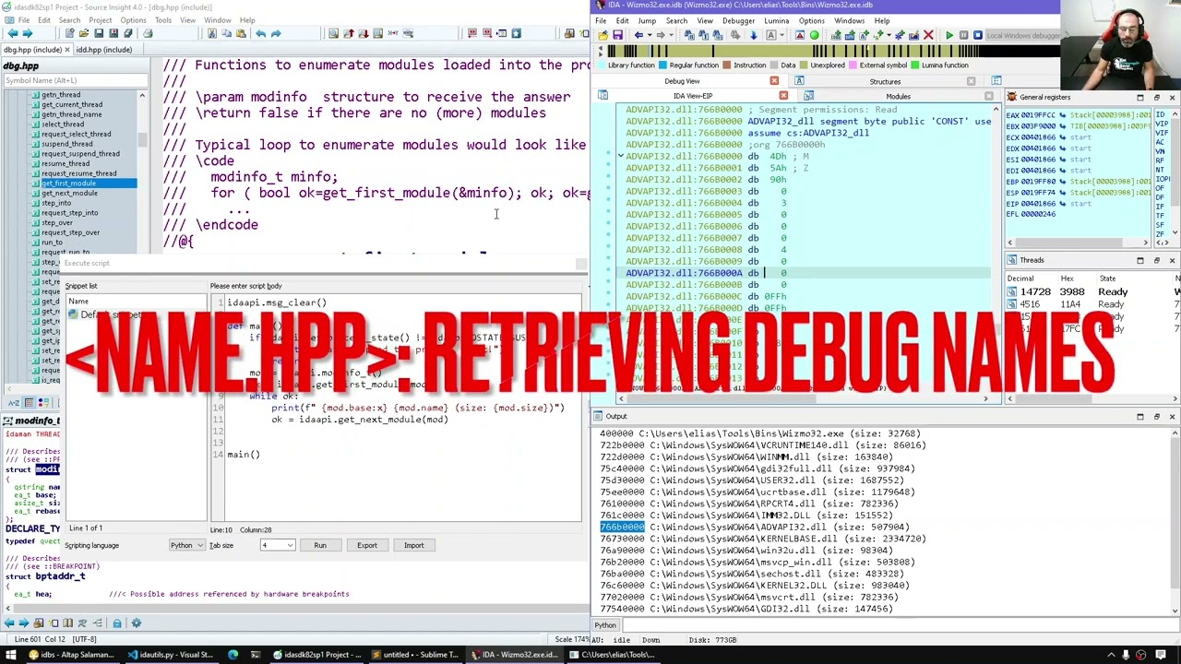Click the New File icon in Source Insight

click(x=69, y=33)
